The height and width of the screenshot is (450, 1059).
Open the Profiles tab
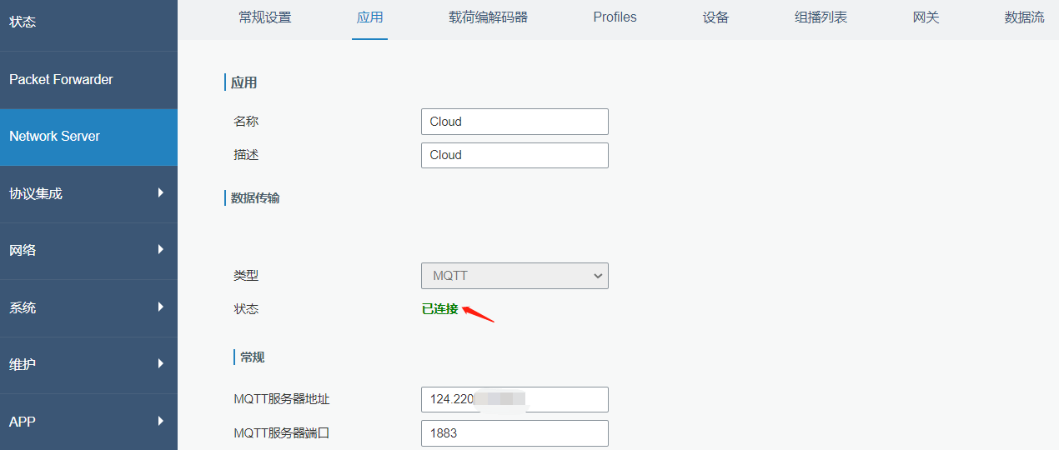click(x=615, y=17)
